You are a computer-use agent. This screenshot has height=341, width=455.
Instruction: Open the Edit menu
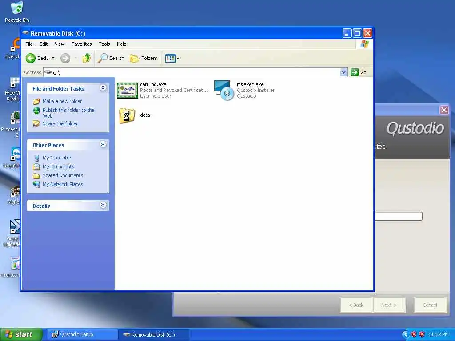tap(44, 44)
